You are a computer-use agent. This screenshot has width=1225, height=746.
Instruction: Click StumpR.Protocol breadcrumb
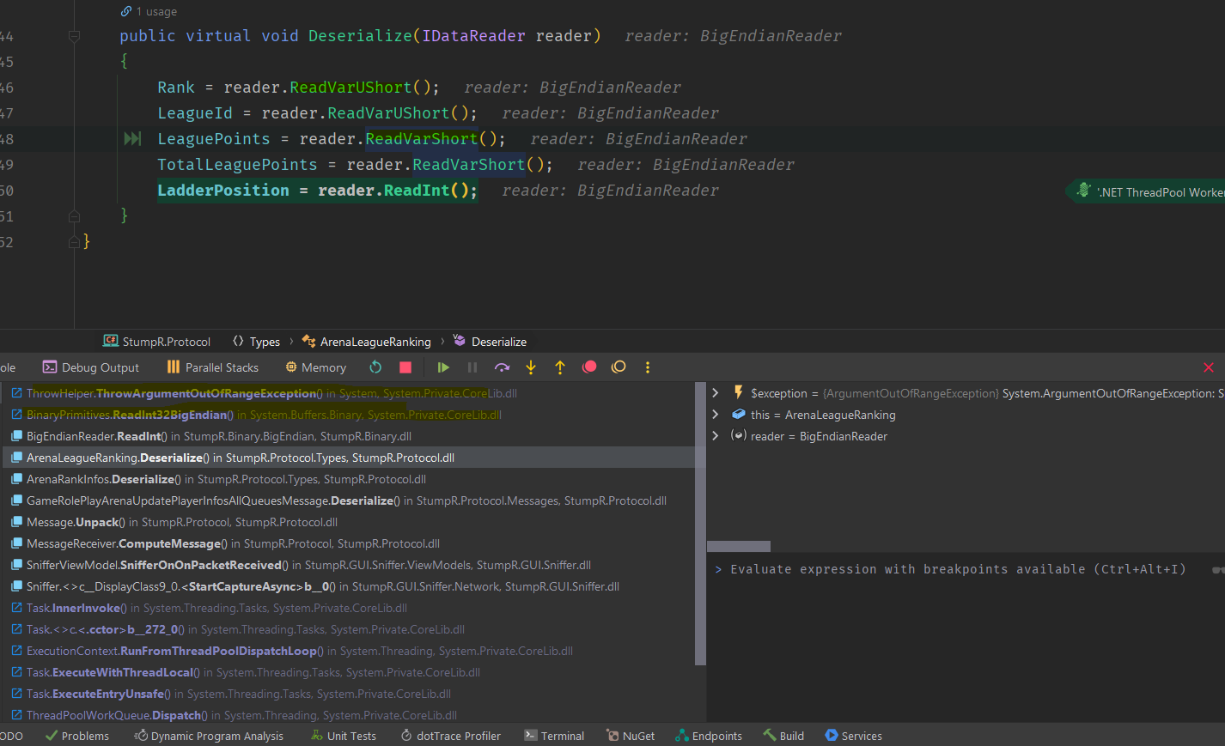click(x=157, y=342)
